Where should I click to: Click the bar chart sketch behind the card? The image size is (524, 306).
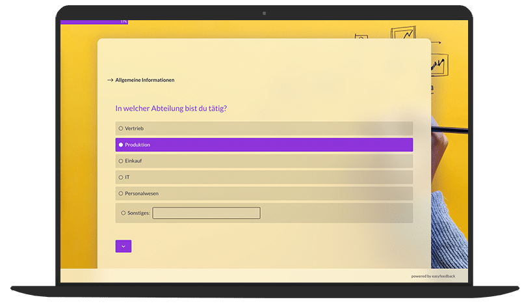click(x=438, y=65)
